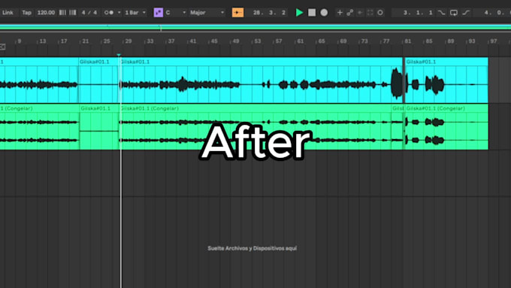Toggle the metronome icon
The image size is (511, 288).
pyautogui.click(x=109, y=13)
